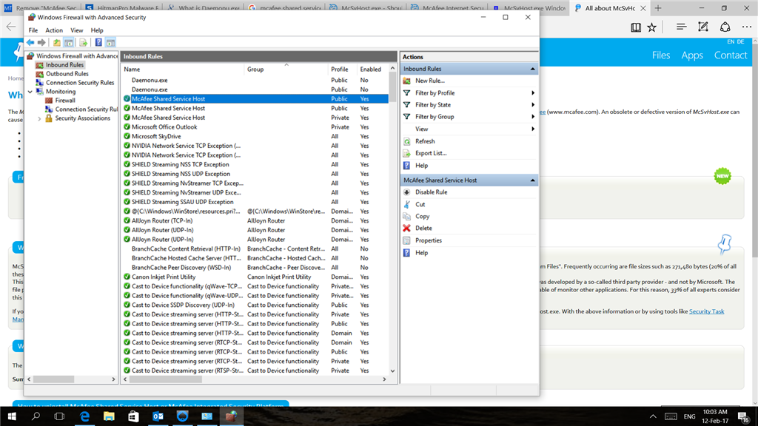Switch to HitmanPro Malware browser tab
The width and height of the screenshot is (758, 426).
tap(122, 7)
